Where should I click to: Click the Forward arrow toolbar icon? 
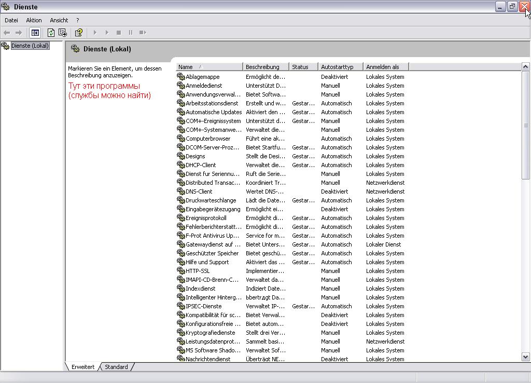(x=19, y=33)
